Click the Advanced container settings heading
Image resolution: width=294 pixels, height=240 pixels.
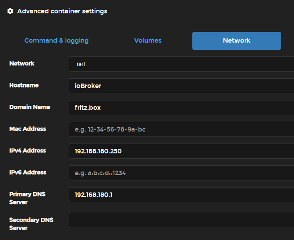(62, 11)
